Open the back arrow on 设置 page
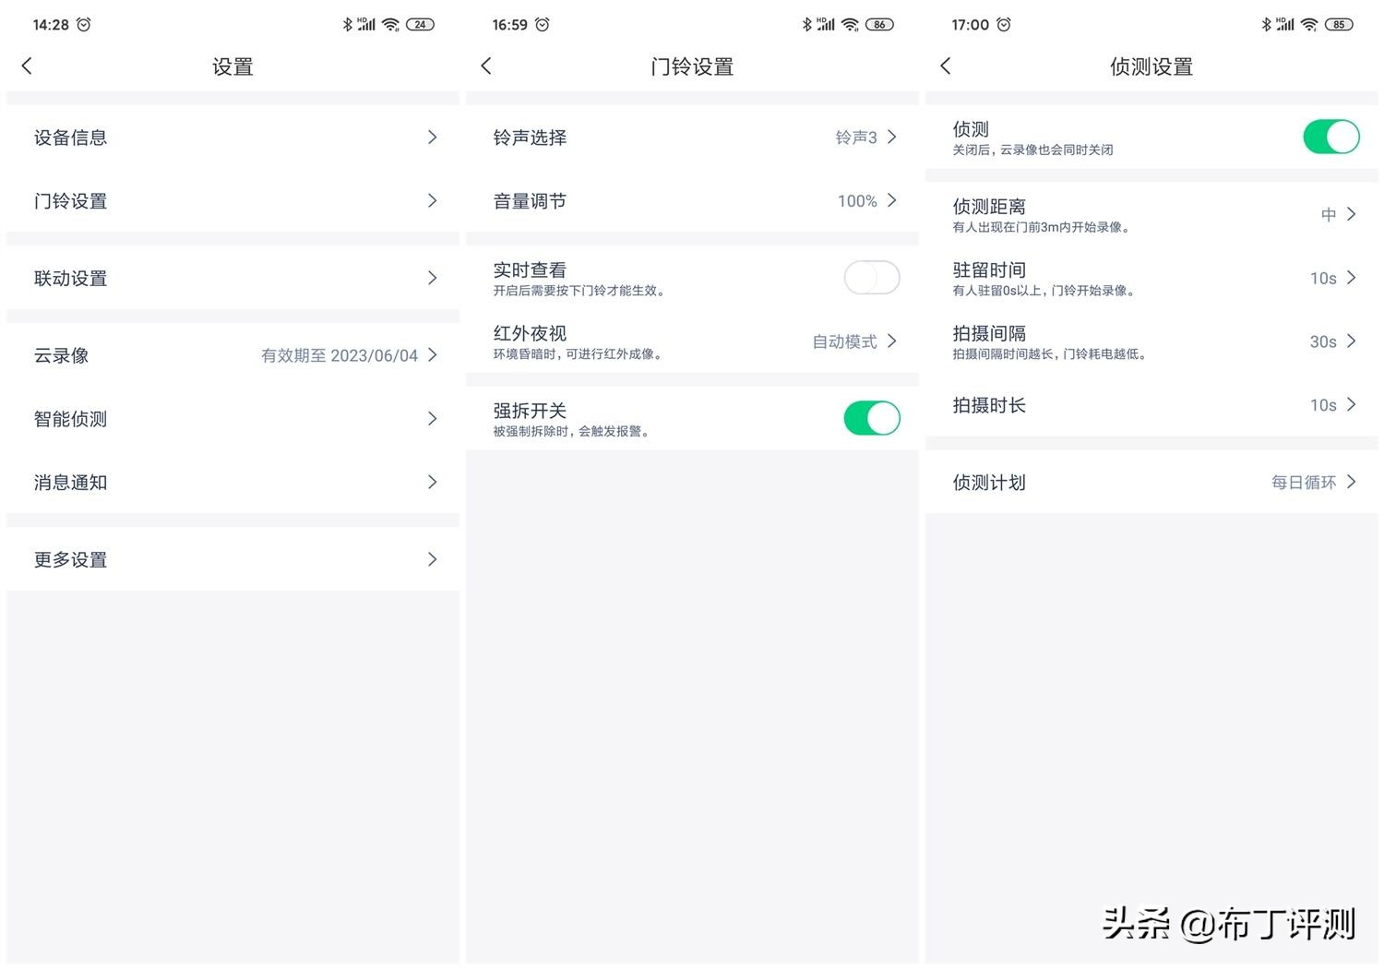Image resolution: width=1384 pixels, height=969 pixels. 27,66
